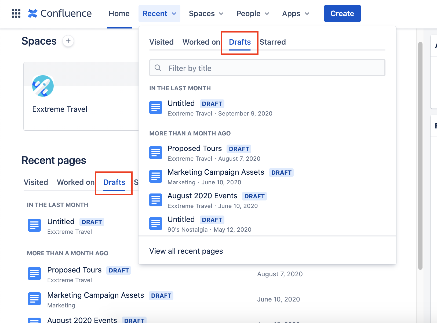The height and width of the screenshot is (323, 437).
Task: Click the page icon of Untitled under Recent pages
Action: tap(34, 225)
